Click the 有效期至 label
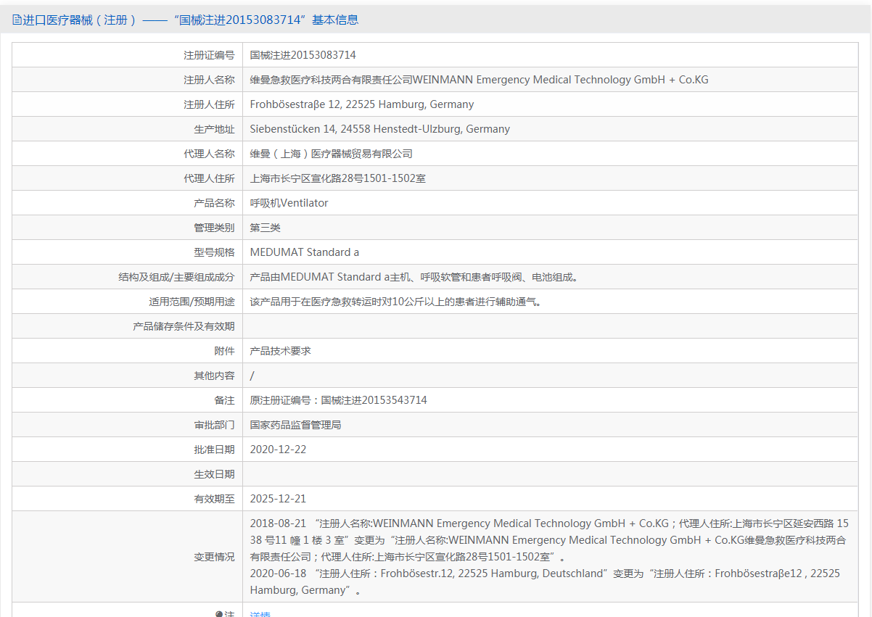872x617 pixels. pyautogui.click(x=214, y=499)
